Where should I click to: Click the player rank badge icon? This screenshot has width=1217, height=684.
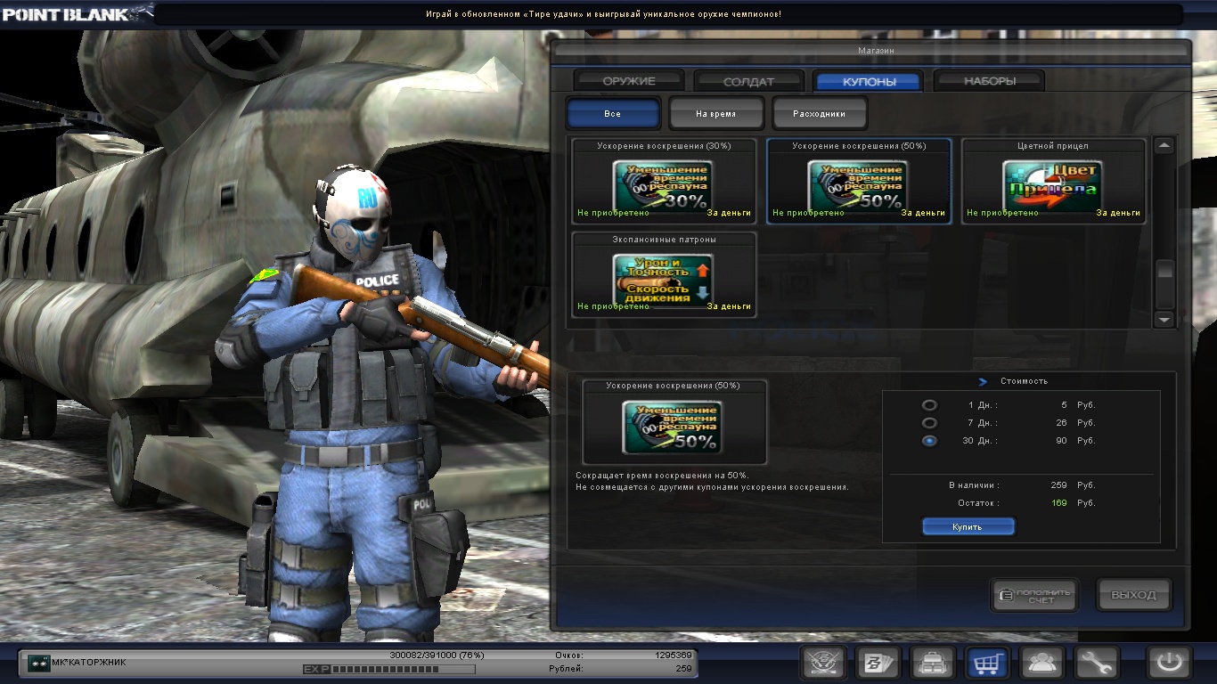pyautogui.click(x=38, y=663)
